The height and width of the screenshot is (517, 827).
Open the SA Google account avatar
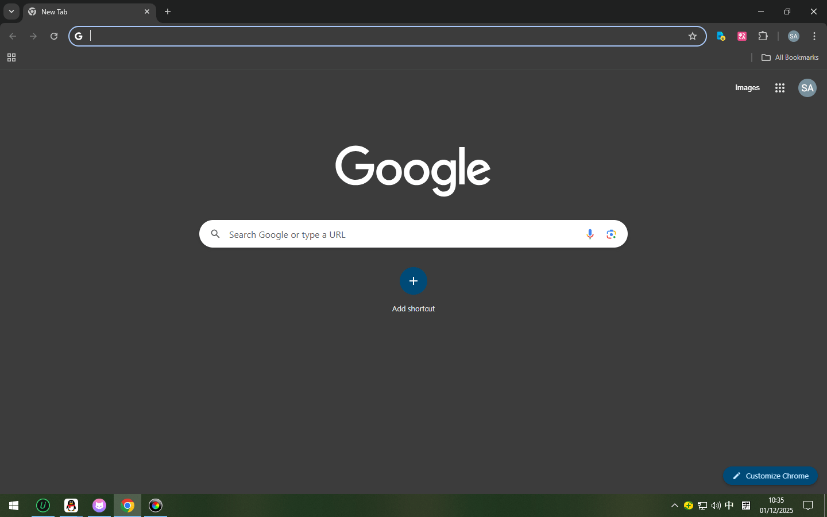pos(807,88)
